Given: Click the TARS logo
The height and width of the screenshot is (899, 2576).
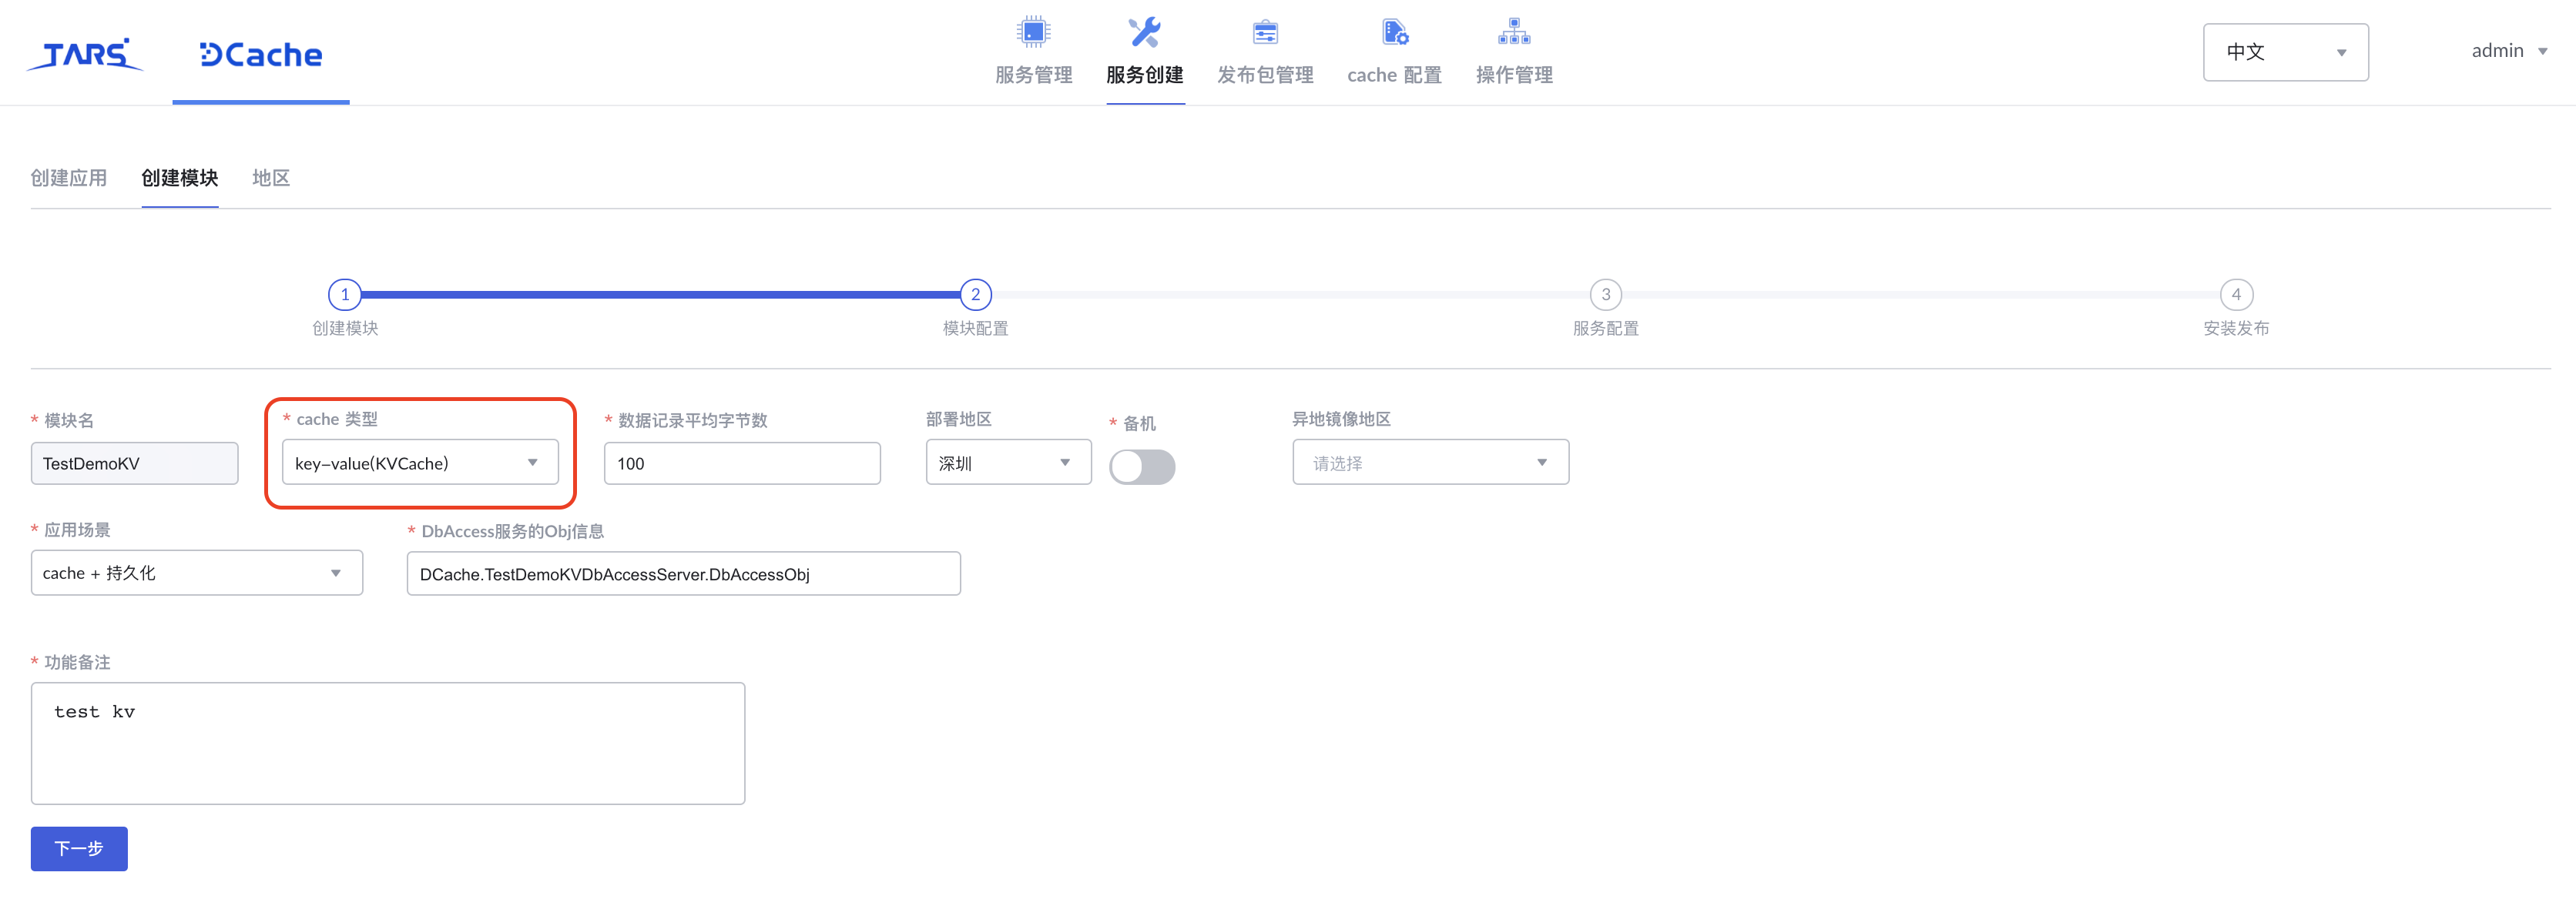Looking at the screenshot, I should (x=85, y=55).
